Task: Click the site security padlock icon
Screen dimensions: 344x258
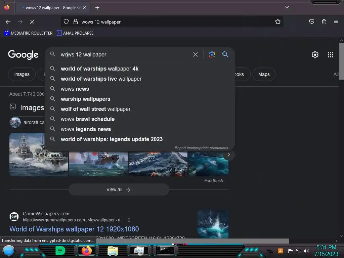Action: [x=76, y=22]
